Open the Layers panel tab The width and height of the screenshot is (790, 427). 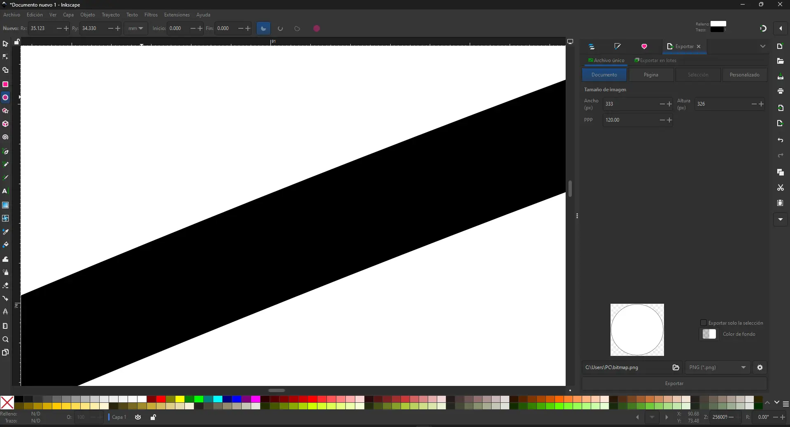click(592, 46)
